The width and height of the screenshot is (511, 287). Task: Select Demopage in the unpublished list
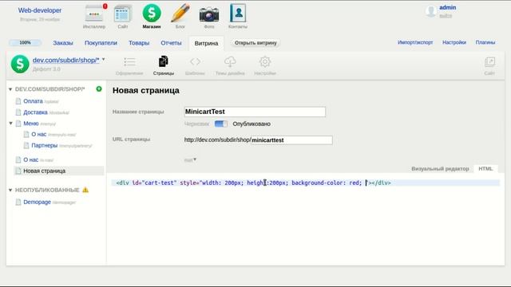(38, 202)
